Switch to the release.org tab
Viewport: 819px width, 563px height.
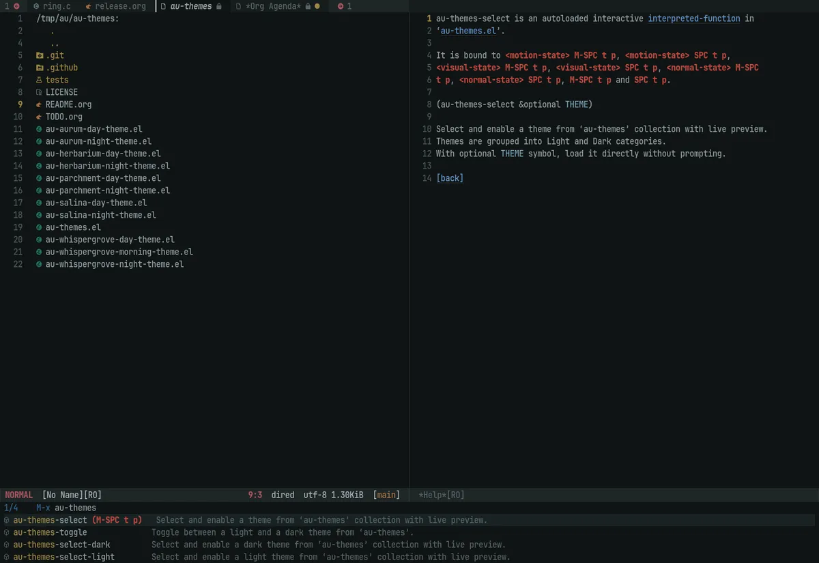115,6
